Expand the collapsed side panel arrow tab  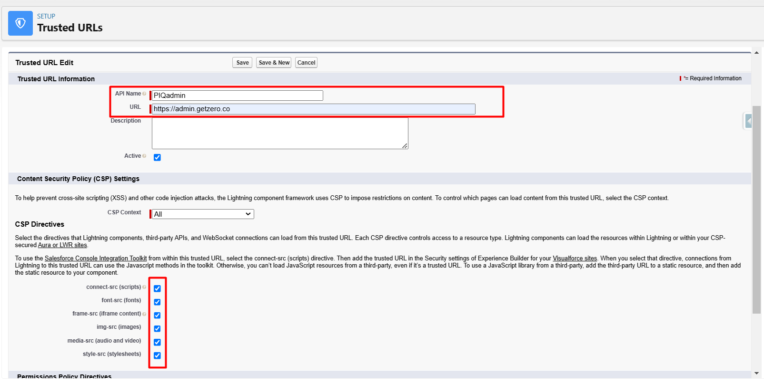pos(748,121)
